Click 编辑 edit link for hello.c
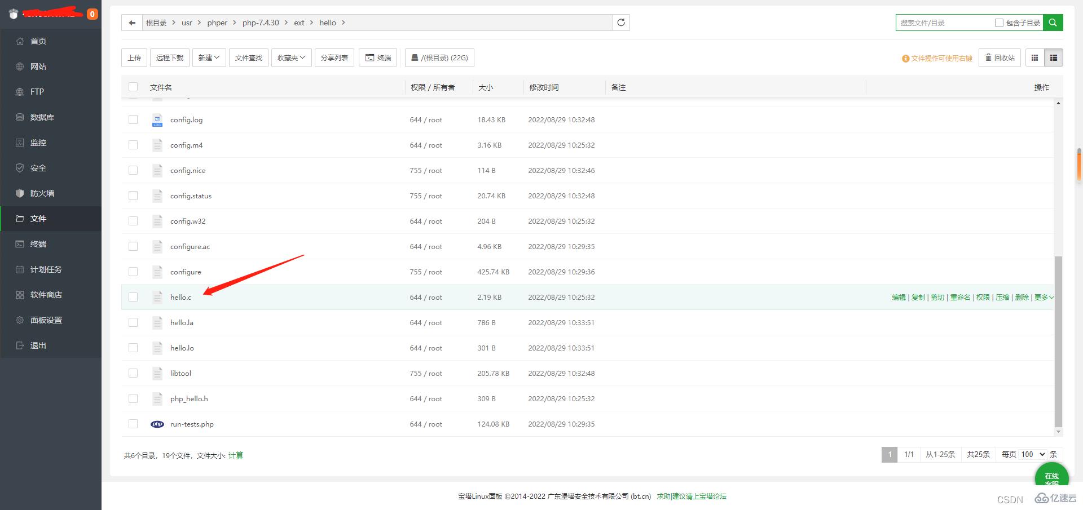The height and width of the screenshot is (510, 1083). pyautogui.click(x=899, y=297)
